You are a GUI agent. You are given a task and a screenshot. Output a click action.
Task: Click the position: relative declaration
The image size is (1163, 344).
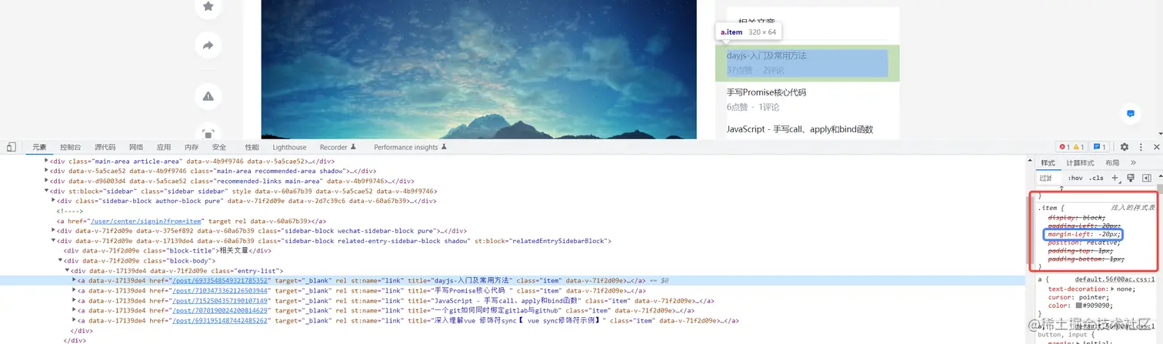coord(1084,242)
